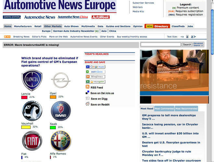Image resolution: width=214 pixels, height=162 pixels.
Task: Open Iacocca losing pension headline
Action: tap(170, 126)
